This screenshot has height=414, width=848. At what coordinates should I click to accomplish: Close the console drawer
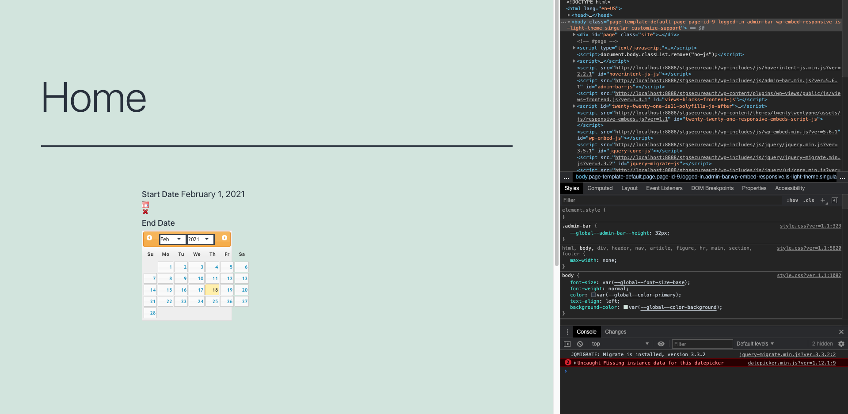841,332
